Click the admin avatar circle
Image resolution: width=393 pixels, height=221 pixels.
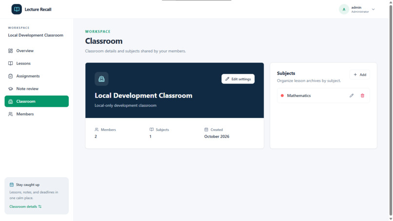[344, 9]
